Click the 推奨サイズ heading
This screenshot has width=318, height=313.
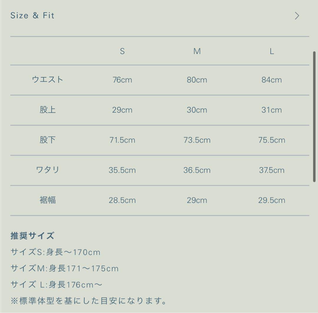click(32, 236)
